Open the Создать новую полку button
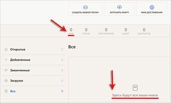171x103 pixels. point(85,9)
